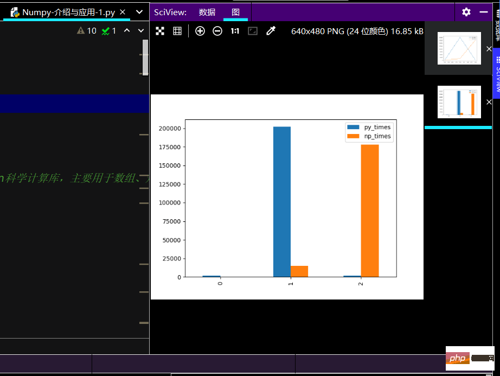Toggle grid display icon in SciView toolbar
The width and height of the screenshot is (500, 376).
pyautogui.click(x=177, y=31)
